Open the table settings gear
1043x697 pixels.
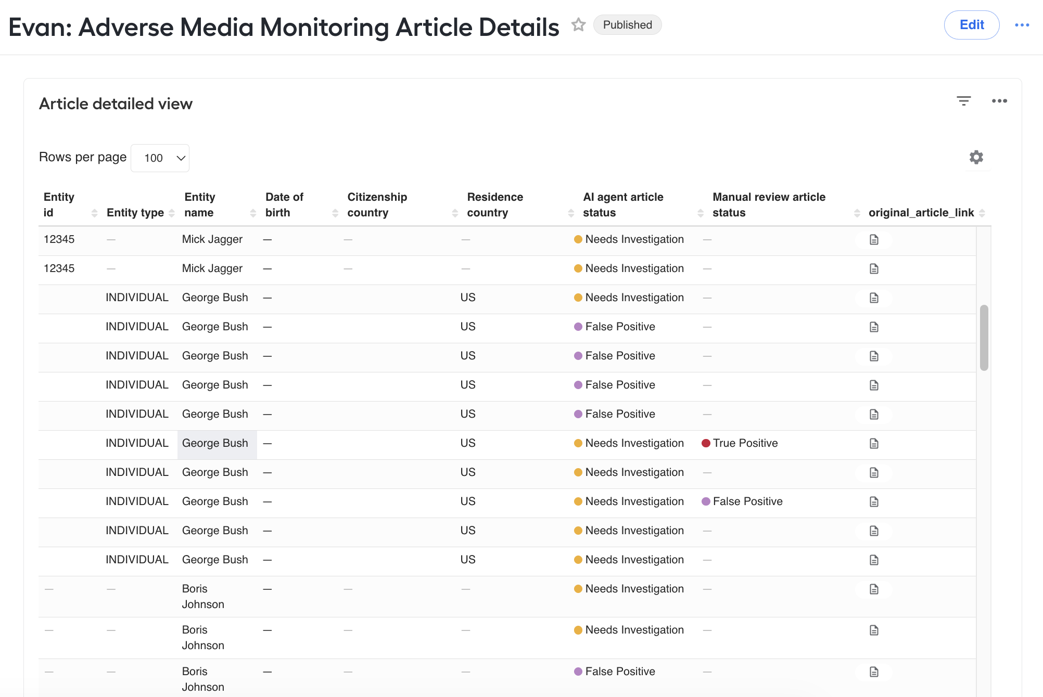(976, 157)
